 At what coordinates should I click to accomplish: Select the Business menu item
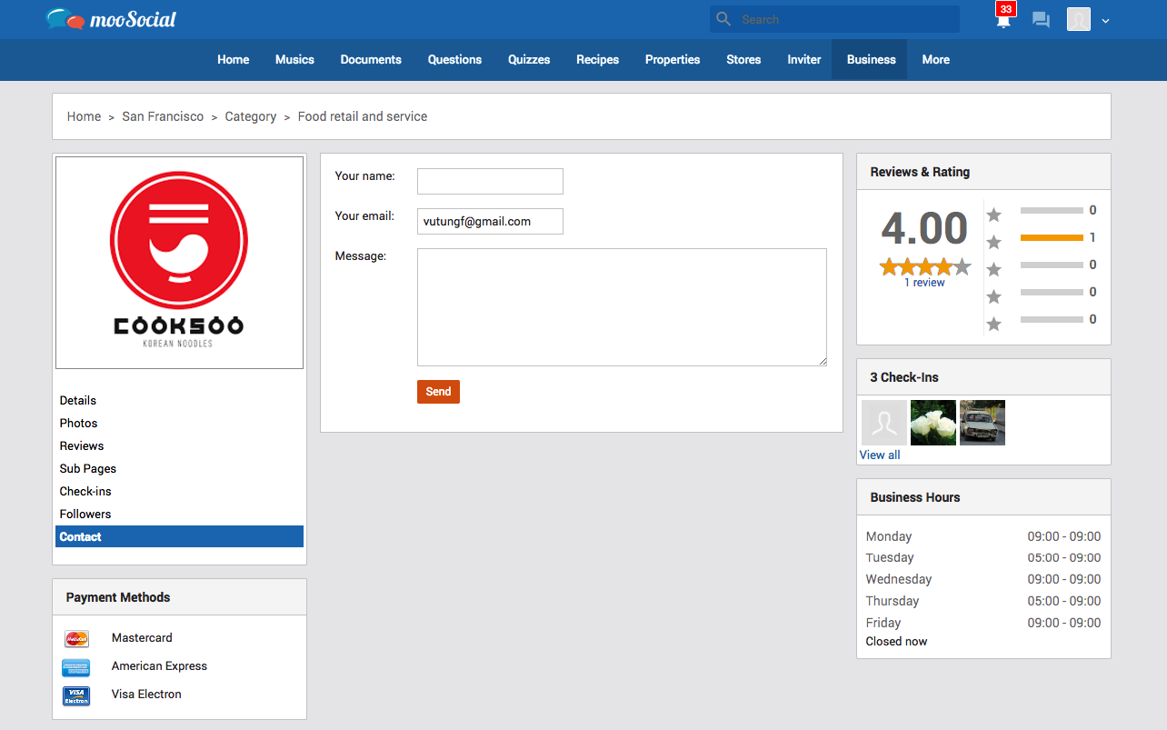pos(871,59)
